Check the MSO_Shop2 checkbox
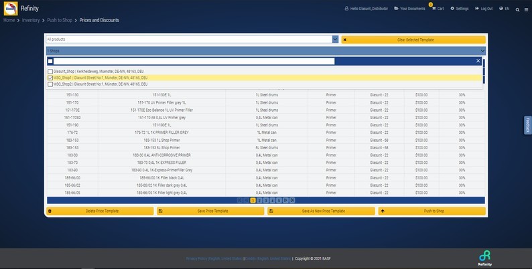This screenshot has width=532, height=269. (50, 84)
